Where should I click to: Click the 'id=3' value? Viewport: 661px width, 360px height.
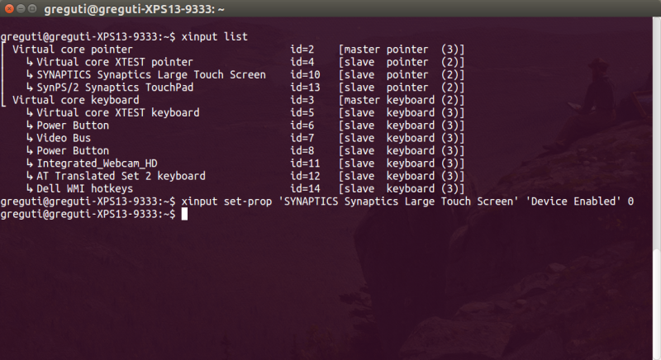pyautogui.click(x=302, y=100)
